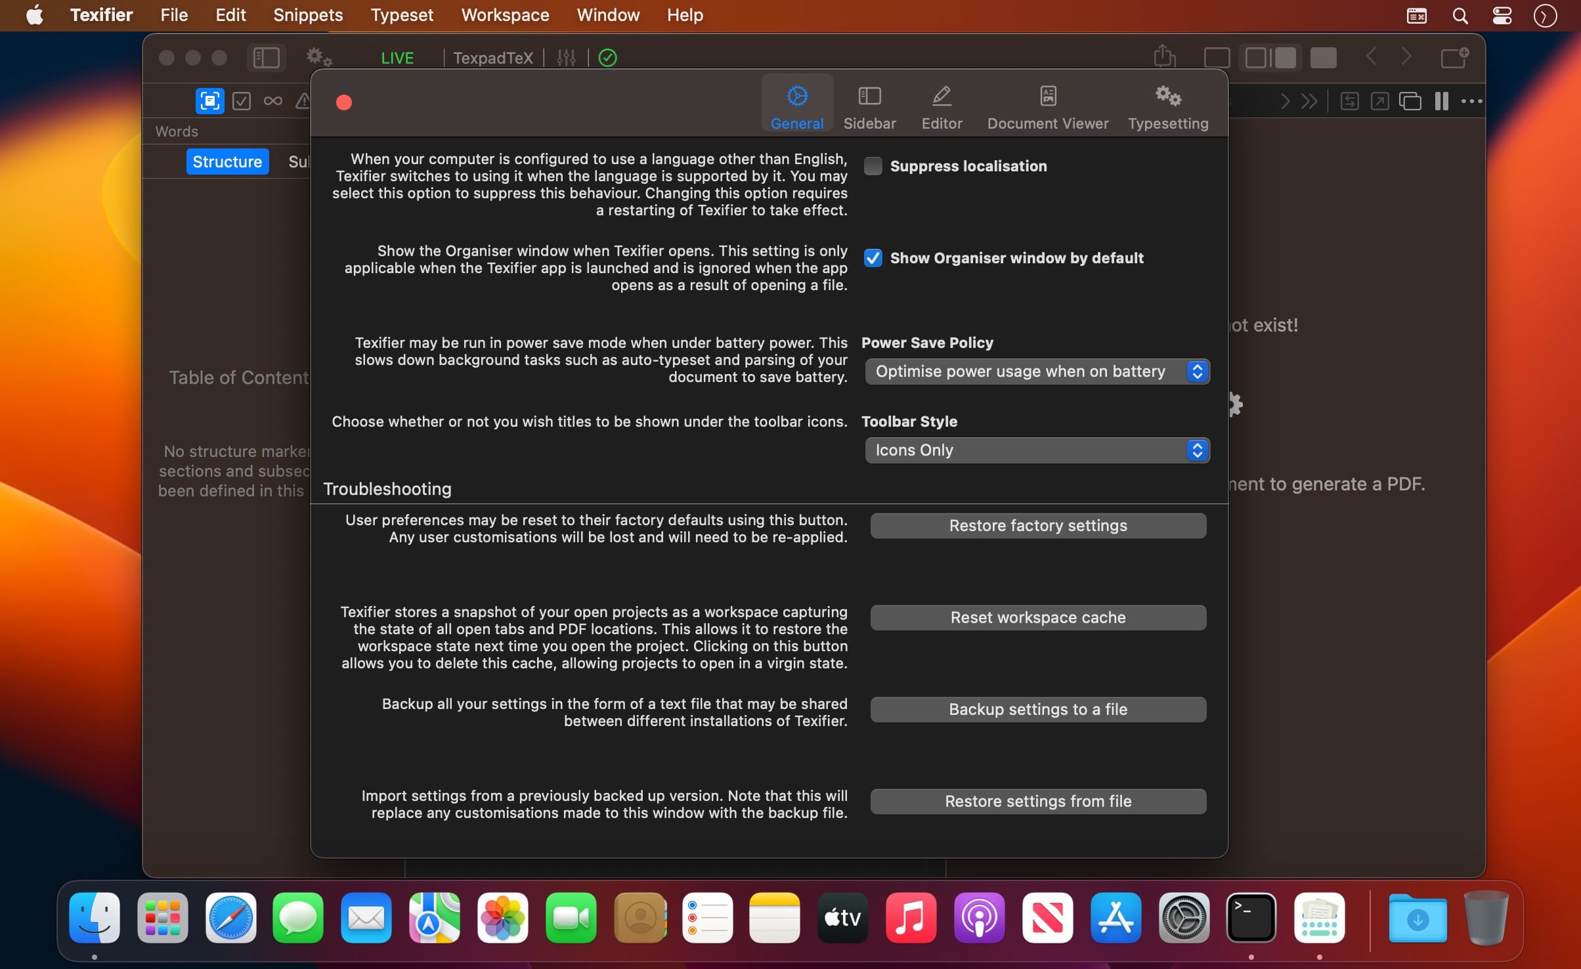Viewport: 1581px width, 969px height.
Task: Click the Troubleshooting section heading
Action: pyautogui.click(x=387, y=489)
